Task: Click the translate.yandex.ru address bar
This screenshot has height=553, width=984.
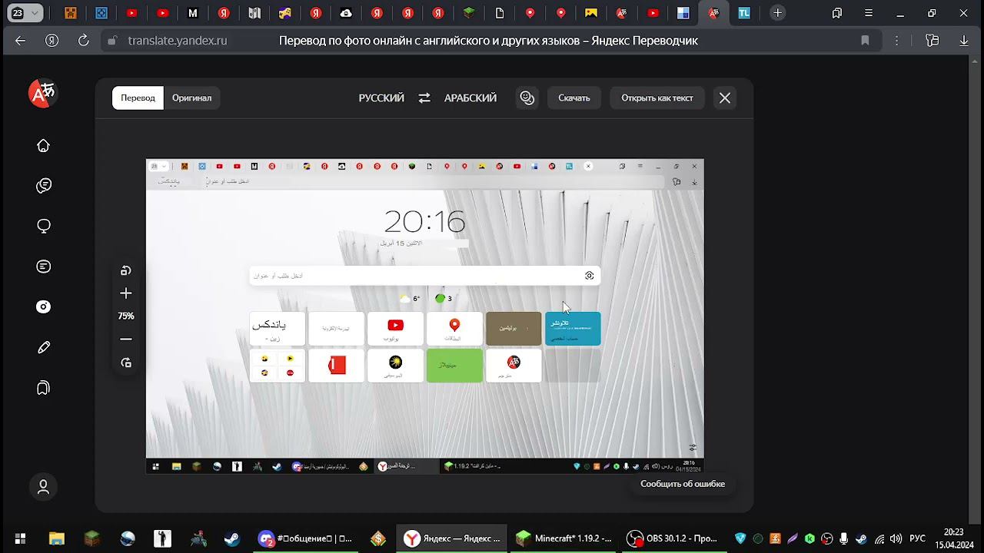Action: [177, 41]
